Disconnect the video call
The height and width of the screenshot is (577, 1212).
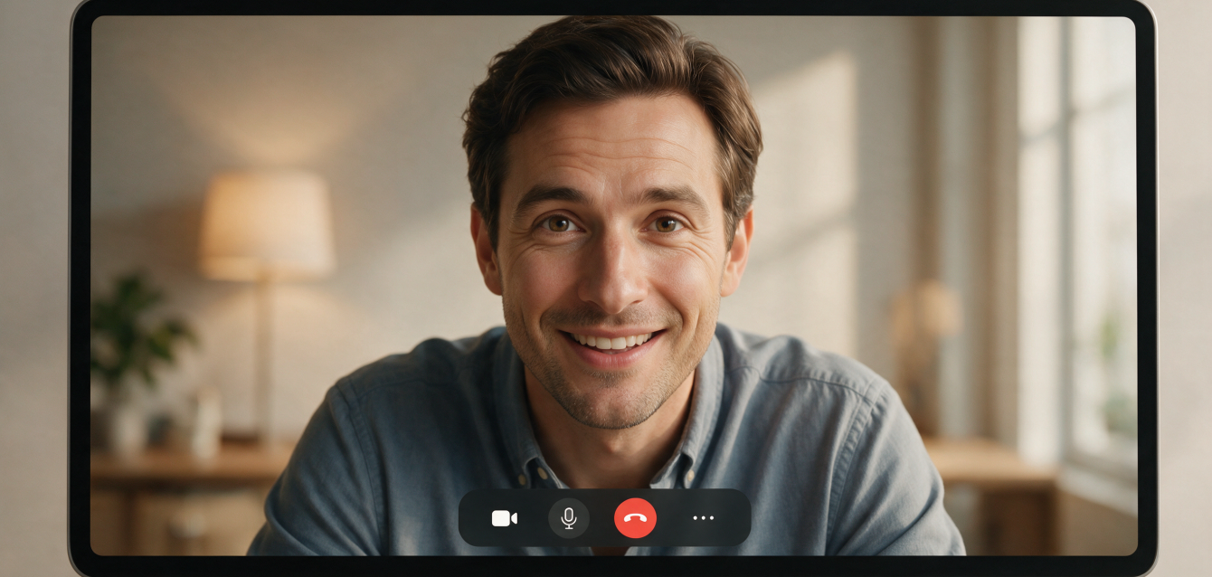click(635, 518)
